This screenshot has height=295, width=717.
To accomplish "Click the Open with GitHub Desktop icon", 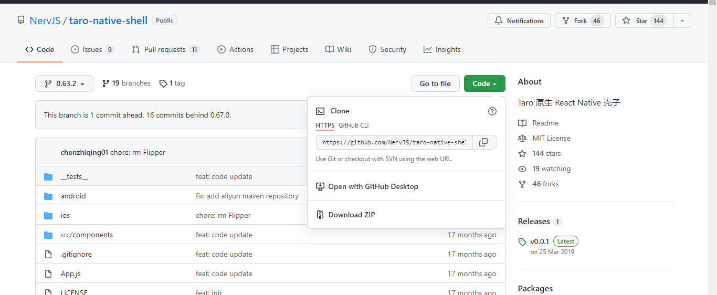I will 320,186.
